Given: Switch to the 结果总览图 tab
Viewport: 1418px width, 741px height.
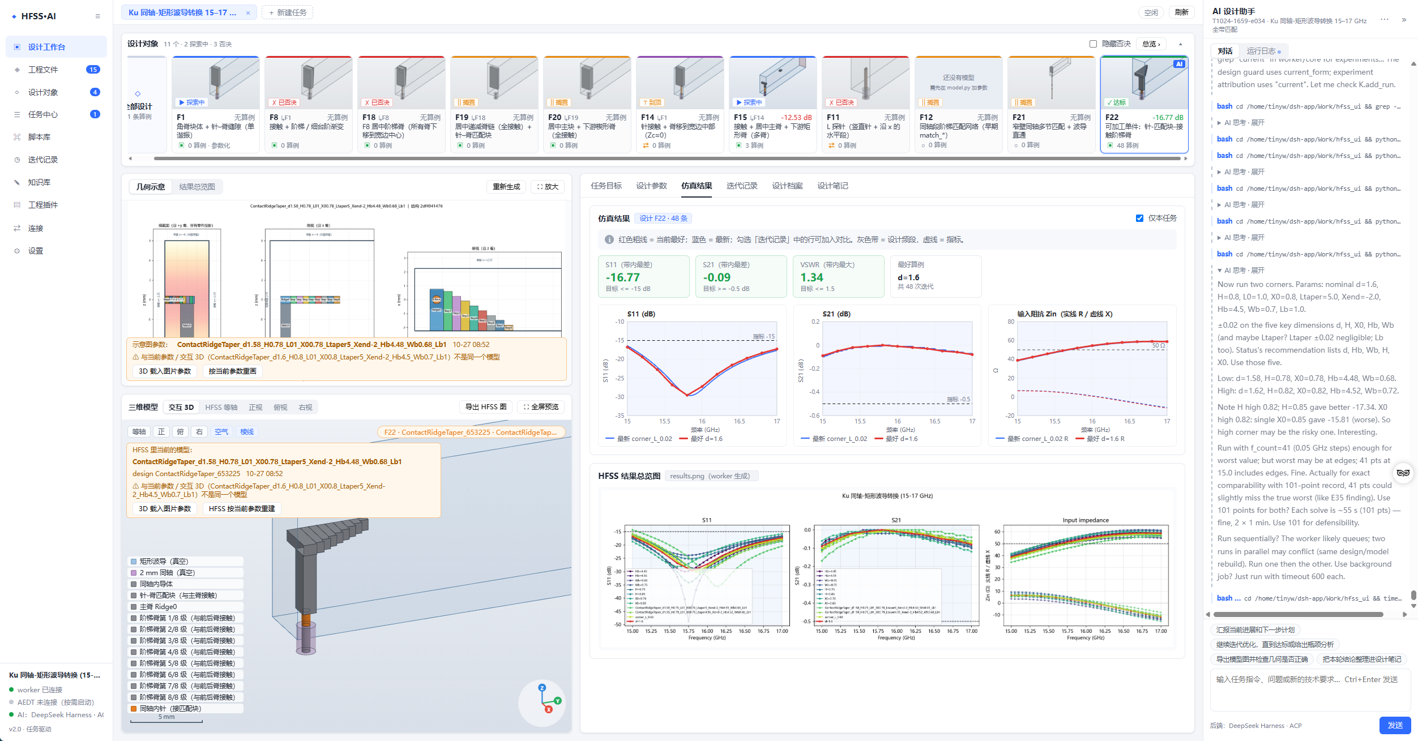Looking at the screenshot, I should click(197, 187).
